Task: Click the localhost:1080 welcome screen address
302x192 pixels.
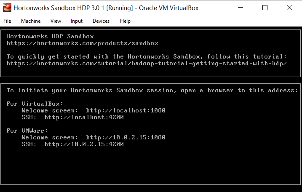Action: (x=126, y=111)
